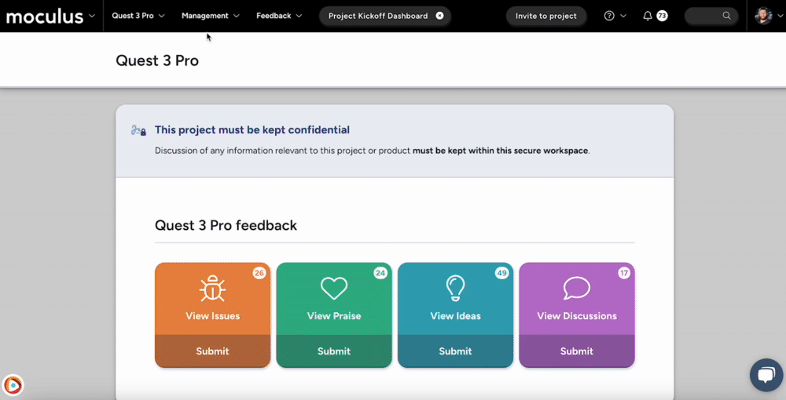Click Invite to project button
Viewport: 786px width, 400px height.
546,16
